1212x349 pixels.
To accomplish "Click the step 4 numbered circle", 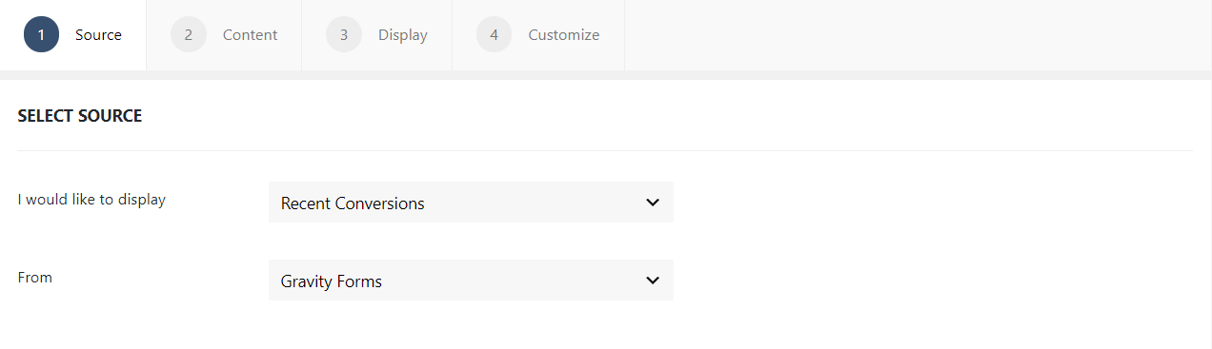I will 495,35.
